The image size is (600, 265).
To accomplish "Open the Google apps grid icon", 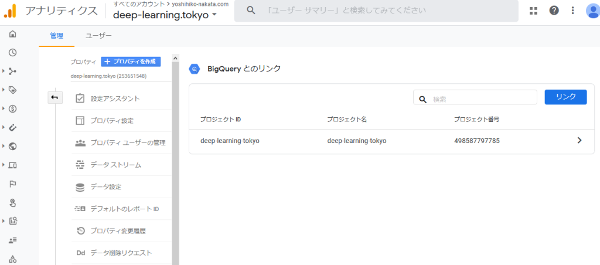I will click(533, 11).
